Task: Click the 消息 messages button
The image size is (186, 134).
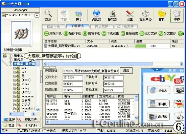Action: tap(9, 125)
